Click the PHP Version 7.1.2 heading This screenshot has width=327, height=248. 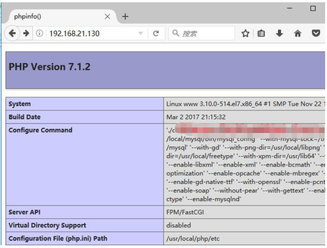pyautogui.click(x=49, y=67)
